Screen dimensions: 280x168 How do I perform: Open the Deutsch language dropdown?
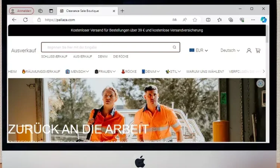(230, 50)
